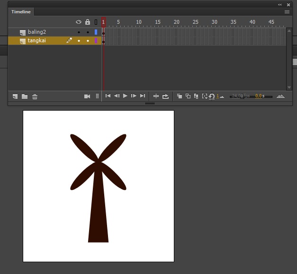Click Edit Multiple Frames icon
Screen dimensions: 297x274
pyautogui.click(x=196, y=96)
